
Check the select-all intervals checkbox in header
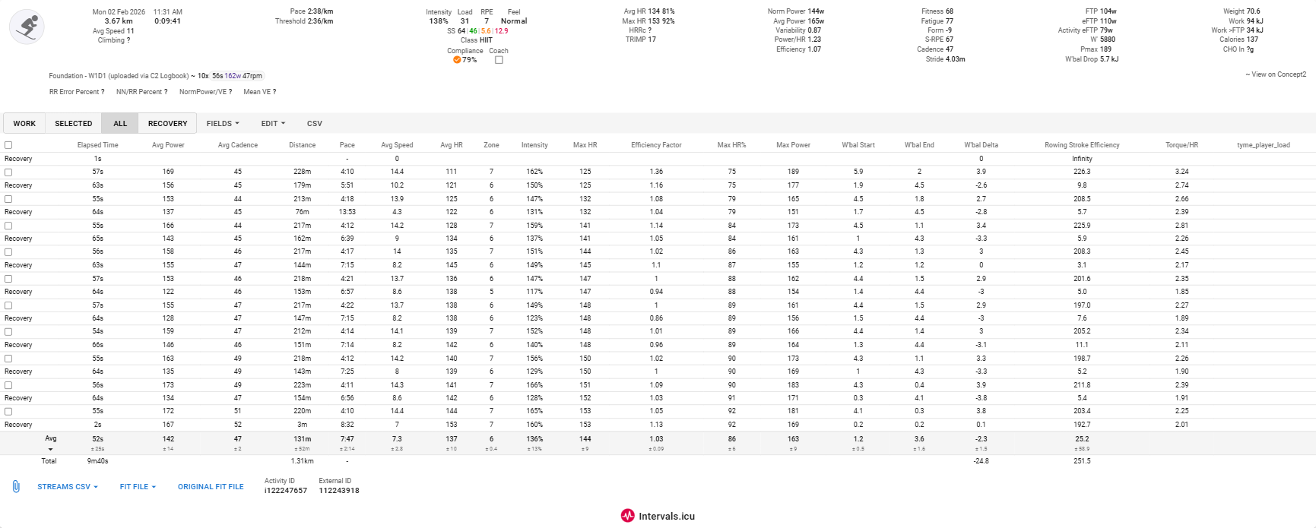[8, 145]
